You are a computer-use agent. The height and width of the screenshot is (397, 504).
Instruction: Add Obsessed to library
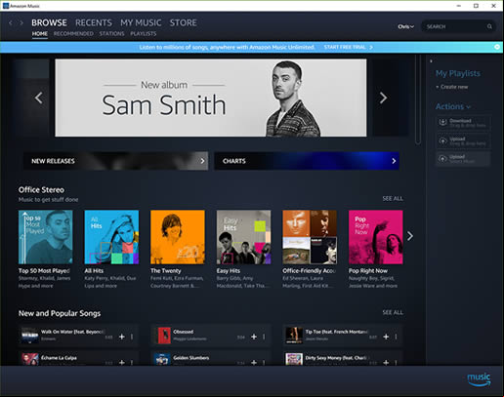254,337
